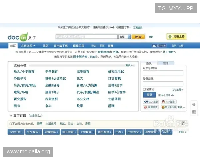The image size is (200, 160).
Task: Open the 建筑/环境 category
Action: click(21, 92)
